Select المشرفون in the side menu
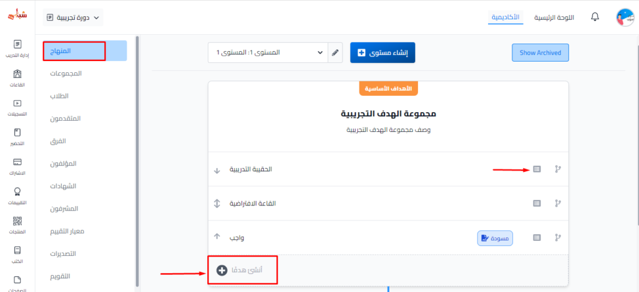Viewport: 639px width, 292px height. 64,209
